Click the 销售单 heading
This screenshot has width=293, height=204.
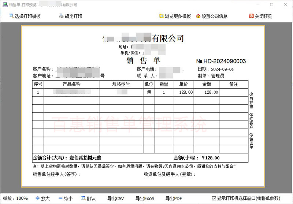tap(143, 60)
